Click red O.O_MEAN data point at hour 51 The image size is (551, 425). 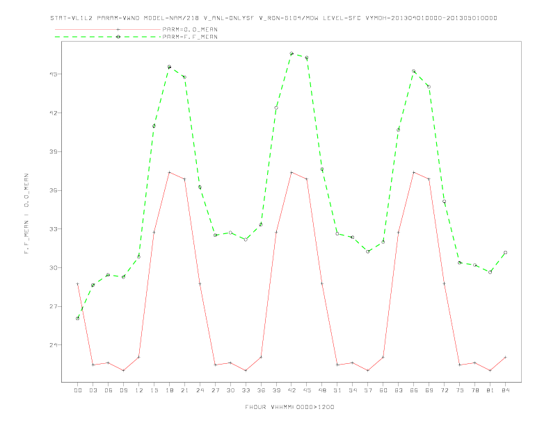point(337,365)
